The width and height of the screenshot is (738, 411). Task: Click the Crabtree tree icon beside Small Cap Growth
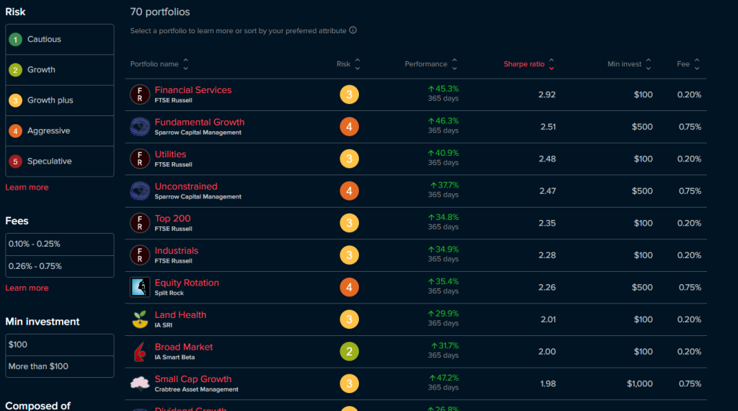coord(140,384)
